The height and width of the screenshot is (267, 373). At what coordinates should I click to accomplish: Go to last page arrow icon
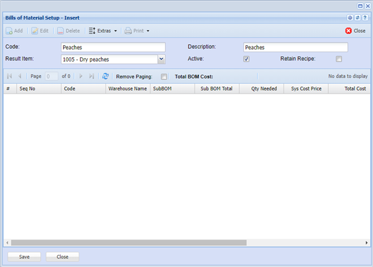92,76
